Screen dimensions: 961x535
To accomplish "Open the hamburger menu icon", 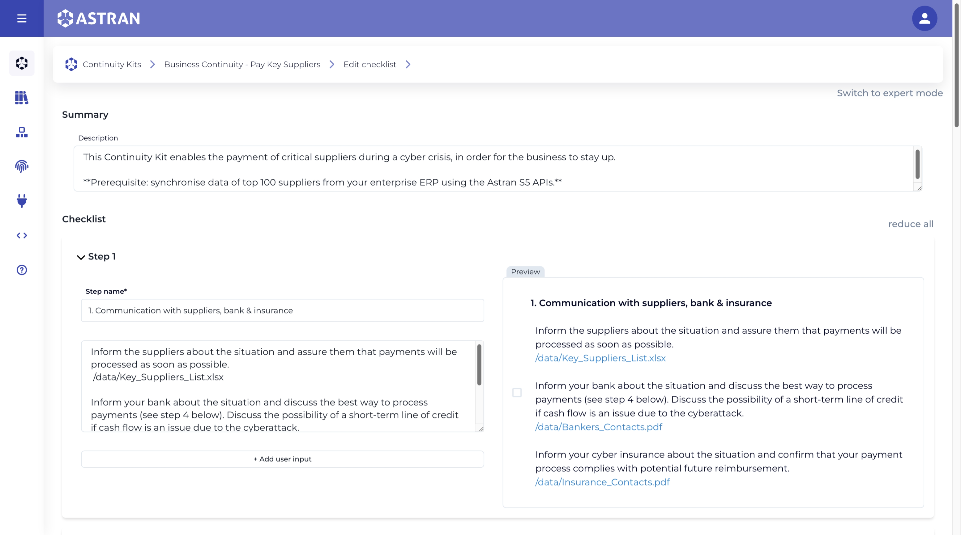I will click(x=22, y=19).
